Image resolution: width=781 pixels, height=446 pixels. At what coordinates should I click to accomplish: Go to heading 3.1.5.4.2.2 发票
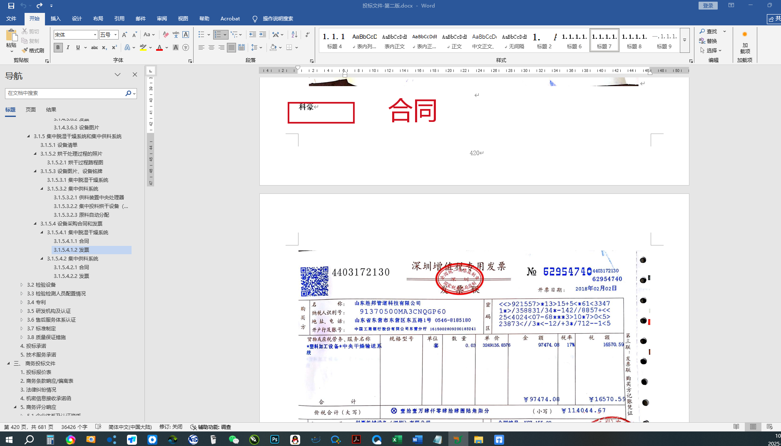pos(71,276)
